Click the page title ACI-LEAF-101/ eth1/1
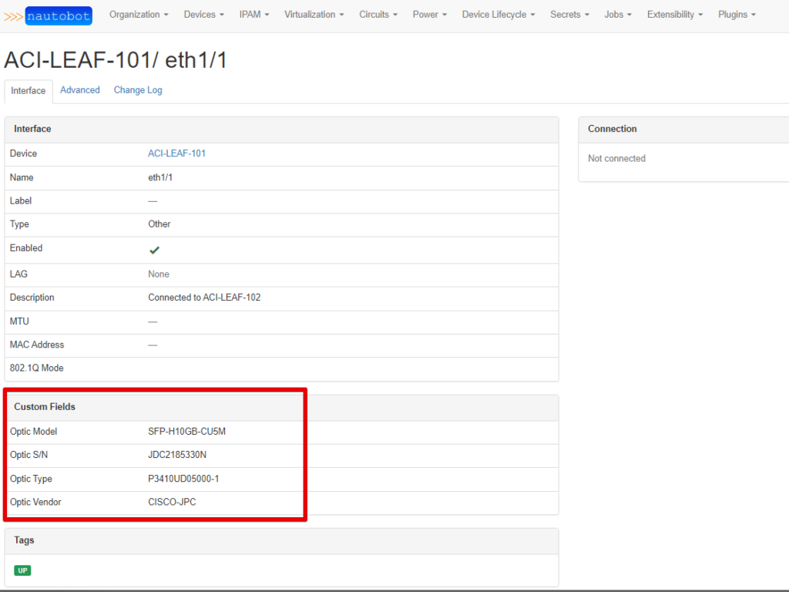This screenshot has height=592, width=789. (x=116, y=60)
